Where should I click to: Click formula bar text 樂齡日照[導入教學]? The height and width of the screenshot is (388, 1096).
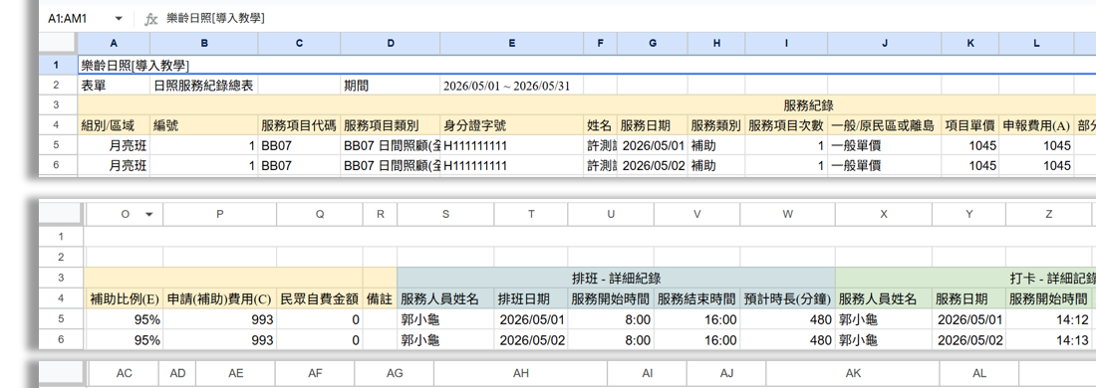(x=215, y=18)
